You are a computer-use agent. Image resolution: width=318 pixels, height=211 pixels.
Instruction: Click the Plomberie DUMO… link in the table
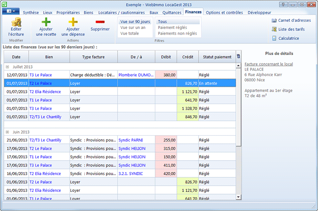click(x=136, y=75)
